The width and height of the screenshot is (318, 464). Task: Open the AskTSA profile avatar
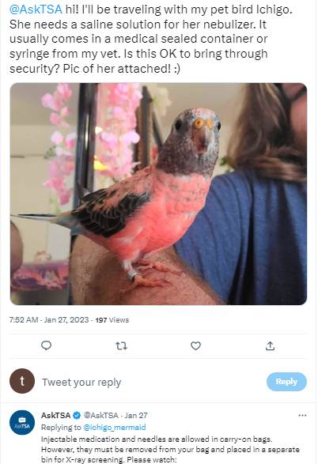tap(22, 422)
